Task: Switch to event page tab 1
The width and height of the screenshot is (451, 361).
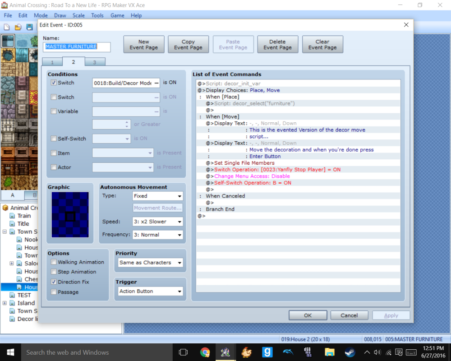Action: 52,62
